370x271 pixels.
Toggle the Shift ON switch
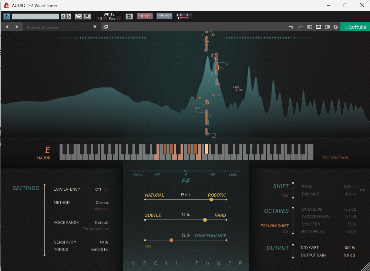[285, 196]
